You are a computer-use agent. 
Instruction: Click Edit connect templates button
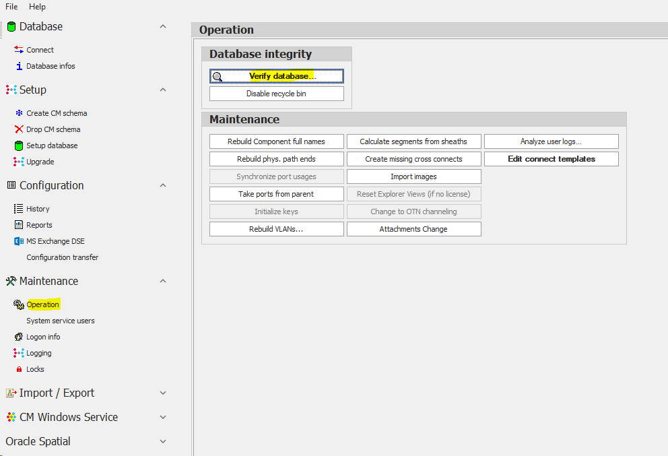point(552,159)
